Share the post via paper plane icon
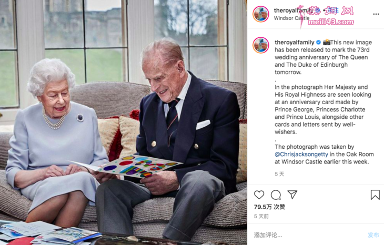 (292, 195)
